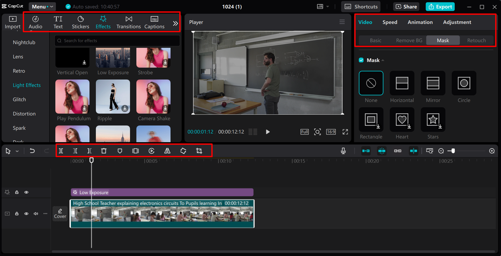Image resolution: width=501 pixels, height=256 pixels.
Task: Click the Reverse playback icon
Action: click(151, 151)
